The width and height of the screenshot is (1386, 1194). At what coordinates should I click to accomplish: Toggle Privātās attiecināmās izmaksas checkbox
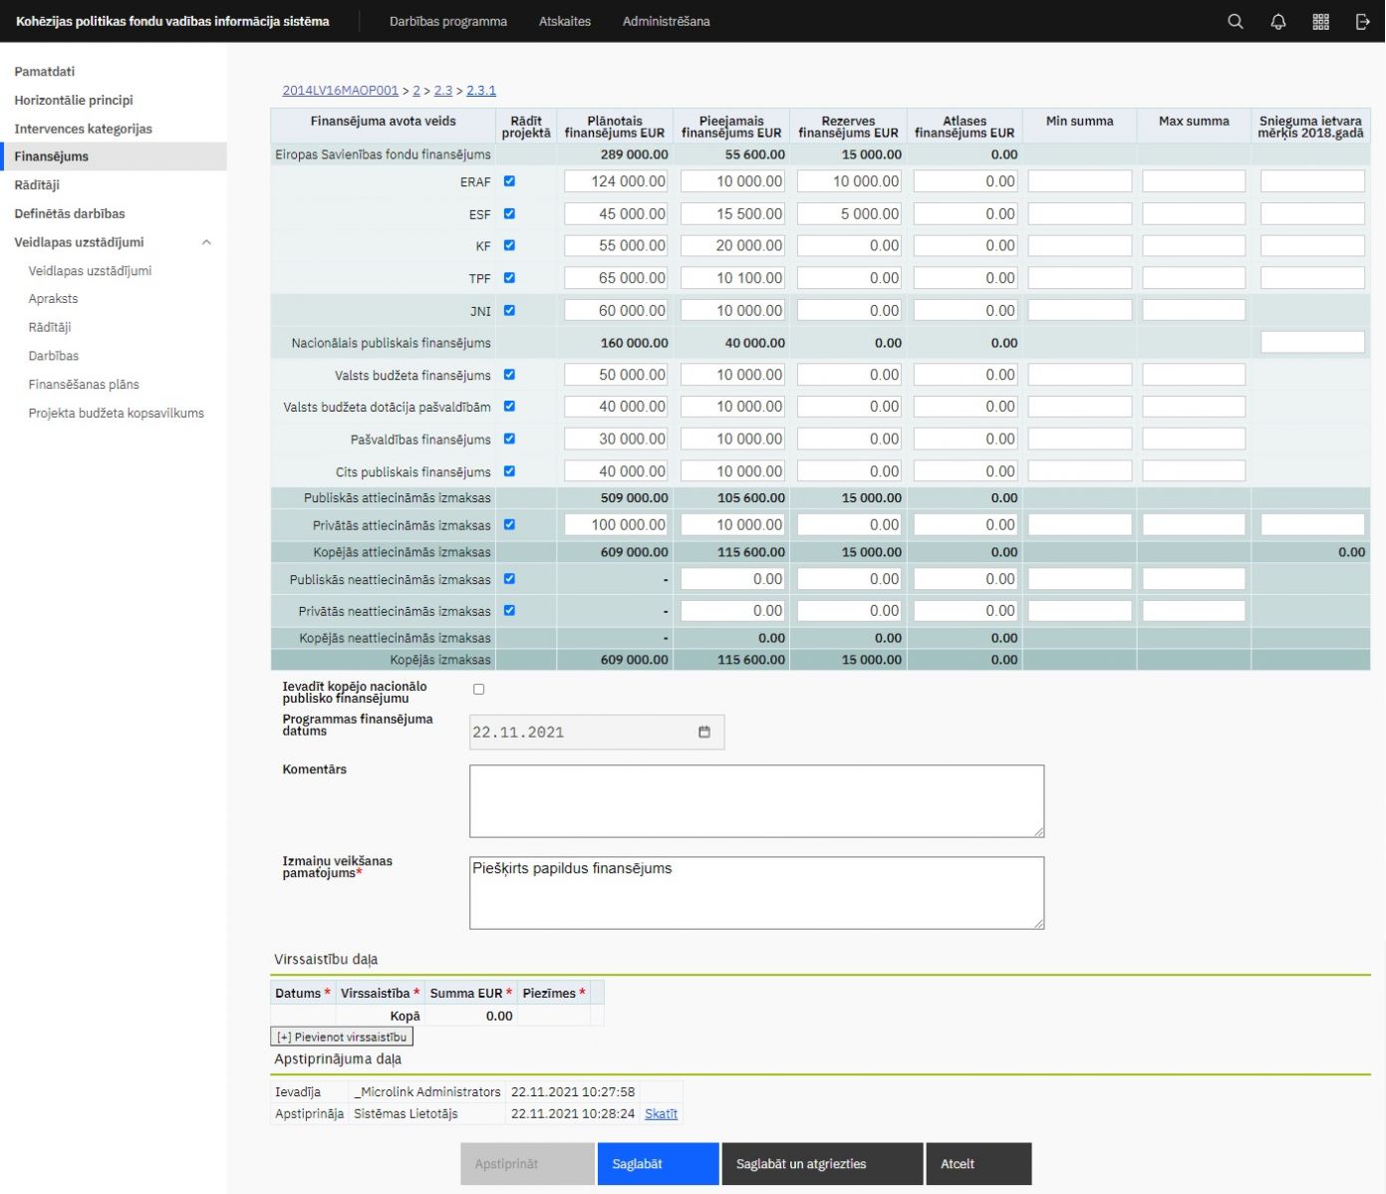coord(509,524)
